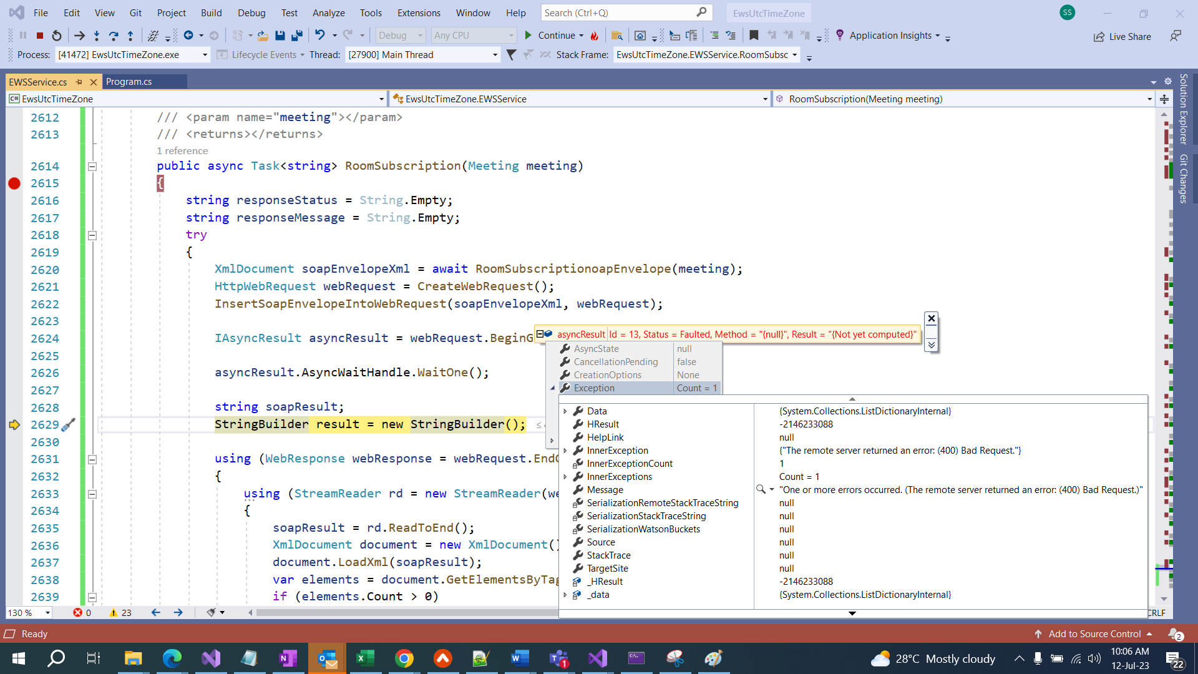Toggle the 23 warnings filter in status bar
The width and height of the screenshot is (1198, 674).
click(120, 612)
